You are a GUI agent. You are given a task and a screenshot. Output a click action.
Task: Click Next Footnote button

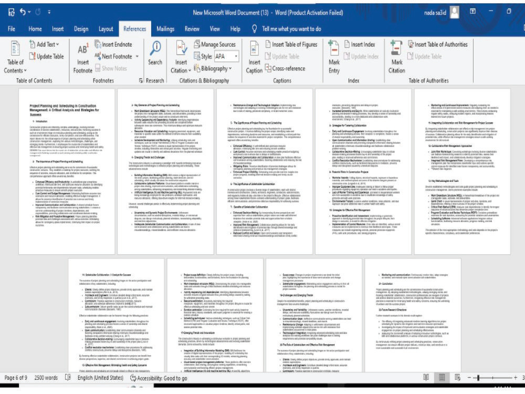[113, 56]
